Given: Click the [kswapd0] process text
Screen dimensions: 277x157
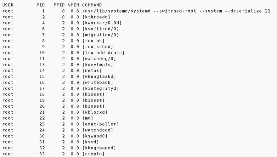Looking at the screenshot, I should coord(95,136).
